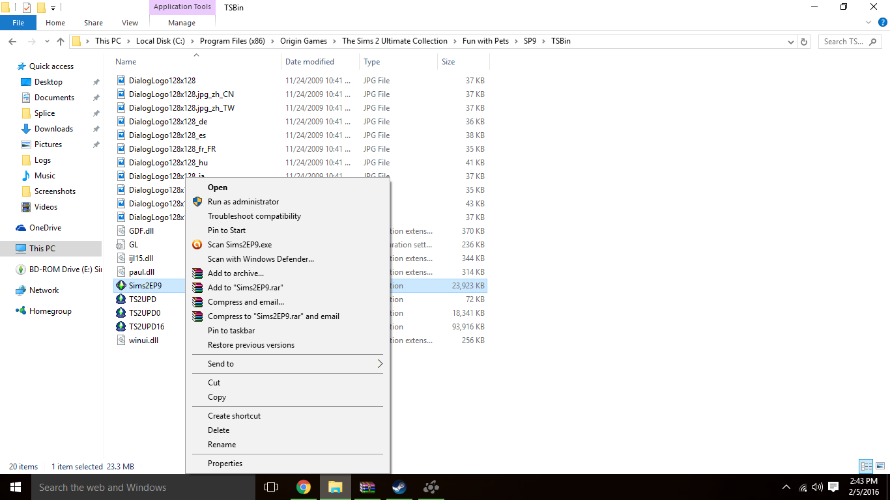
Task: Click the Steam icon in the taskbar
Action: pos(399,487)
